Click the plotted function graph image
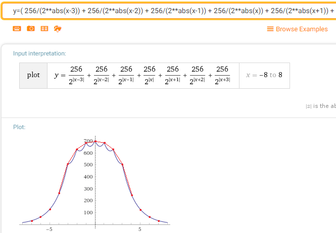This screenshot has width=336, height=233. coord(94,184)
